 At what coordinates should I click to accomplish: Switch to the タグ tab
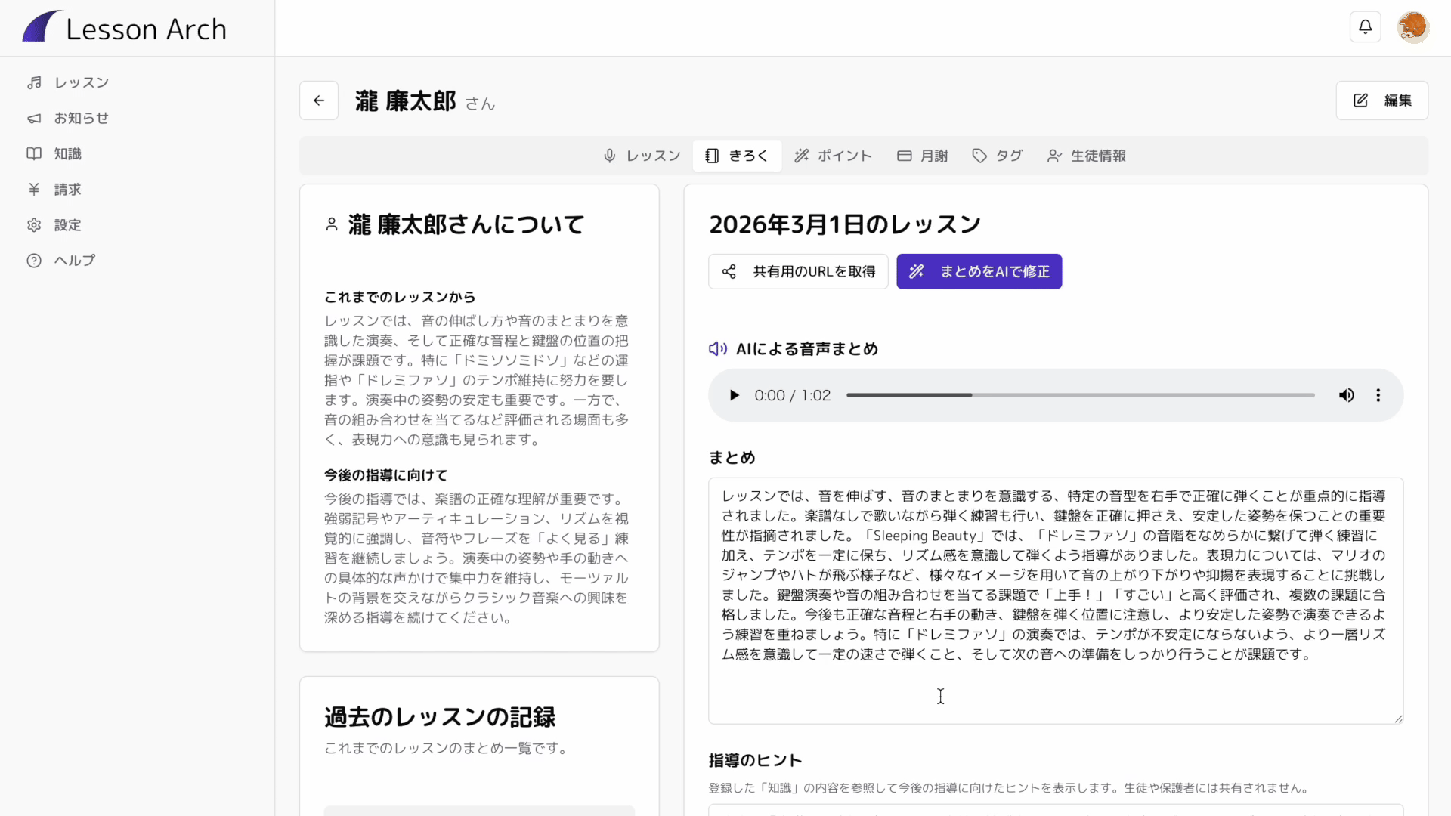pos(998,156)
